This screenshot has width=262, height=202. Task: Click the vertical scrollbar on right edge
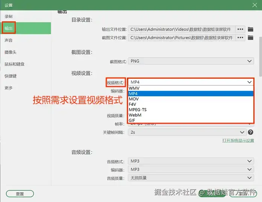point(261,56)
